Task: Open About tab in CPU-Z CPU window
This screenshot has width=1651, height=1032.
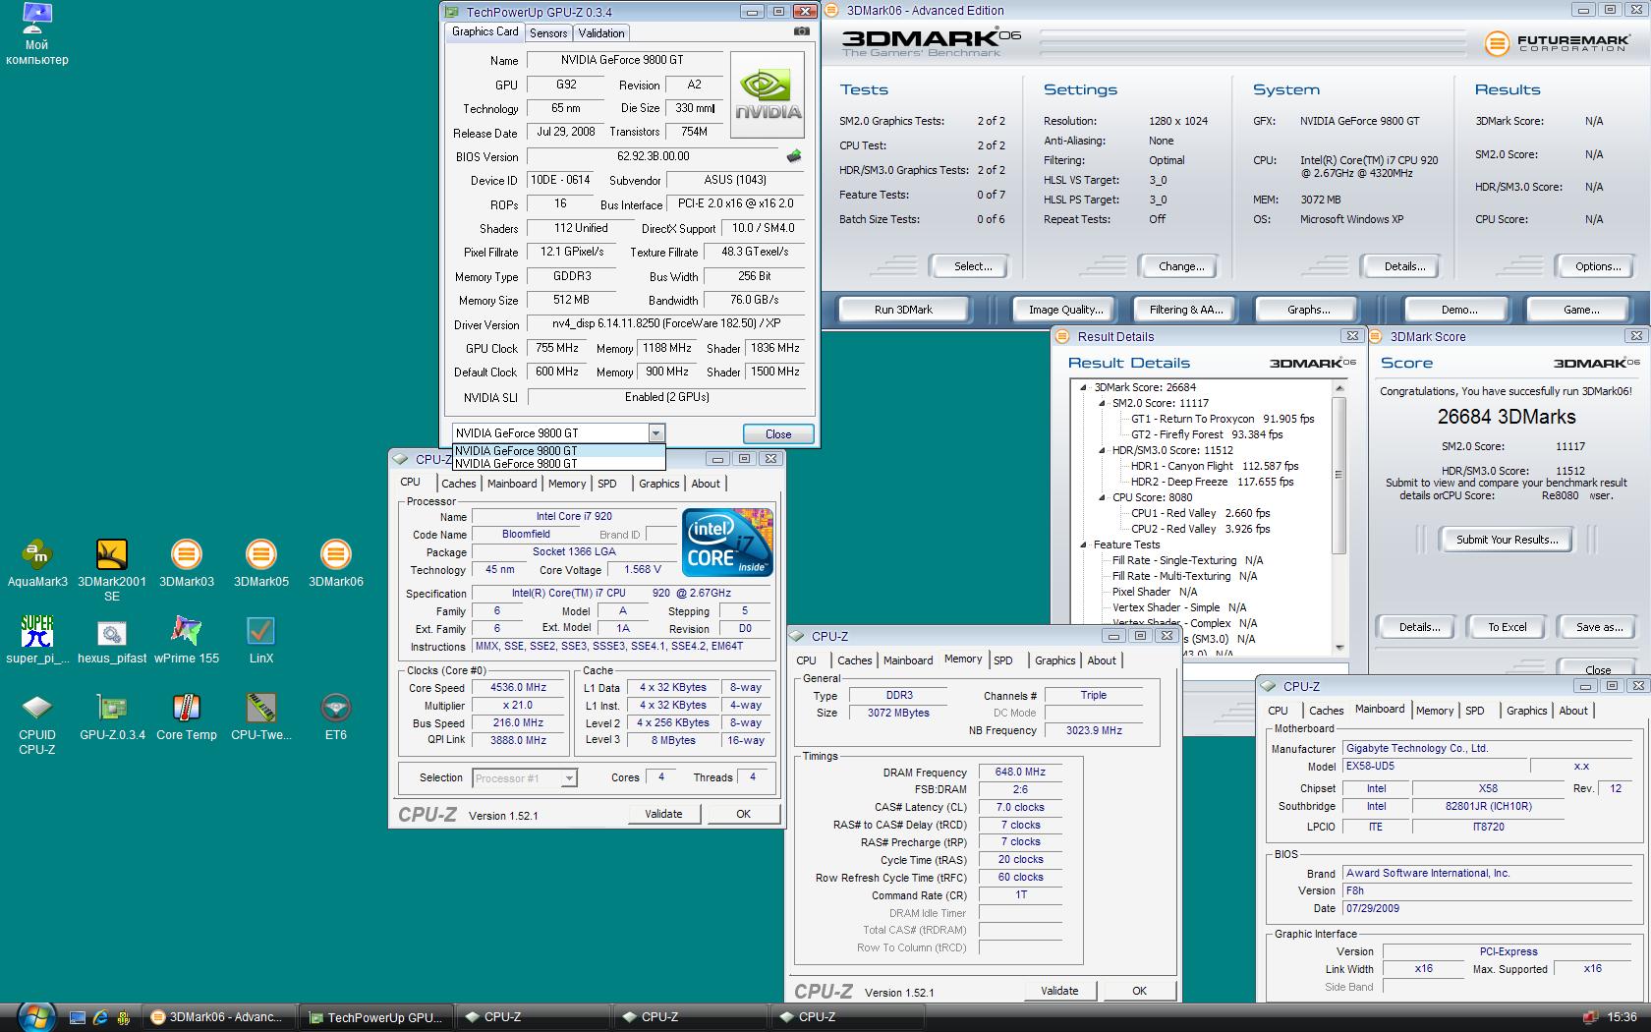Action: click(x=706, y=484)
